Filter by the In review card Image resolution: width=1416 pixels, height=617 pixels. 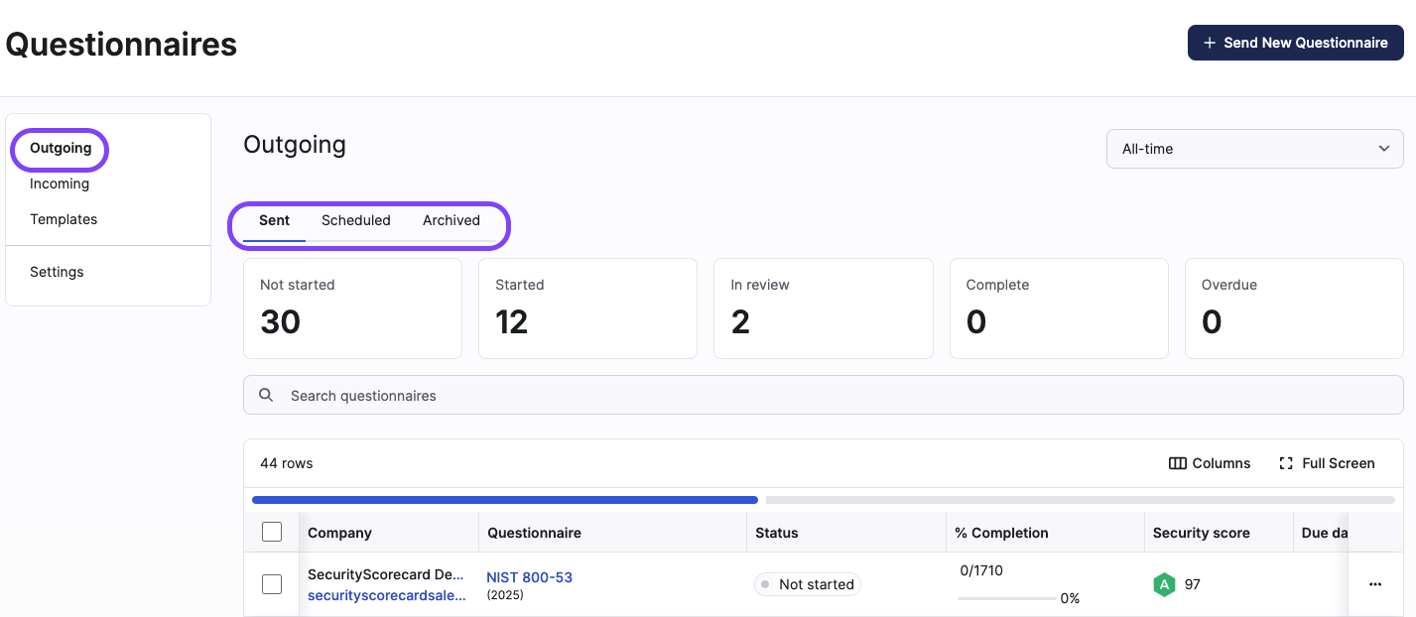point(823,308)
